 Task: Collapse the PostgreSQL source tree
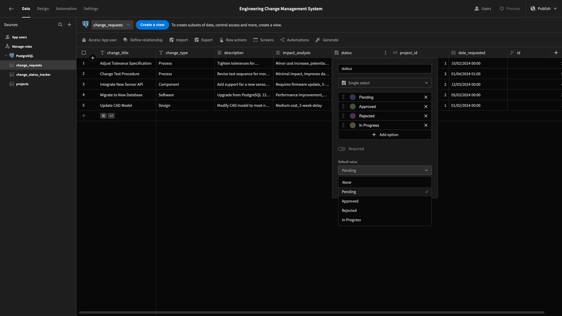[6, 56]
